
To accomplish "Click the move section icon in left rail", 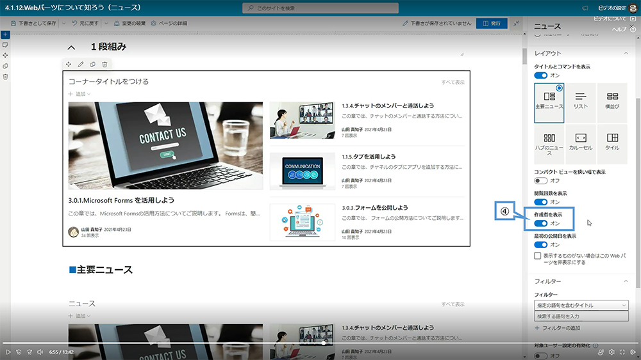I will (5, 56).
